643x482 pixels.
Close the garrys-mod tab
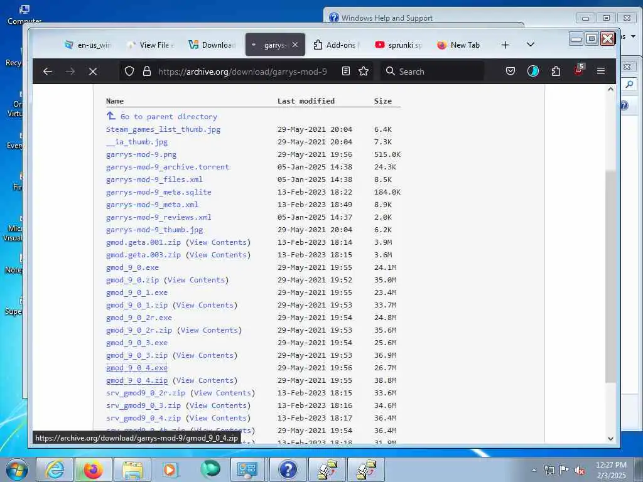295,45
